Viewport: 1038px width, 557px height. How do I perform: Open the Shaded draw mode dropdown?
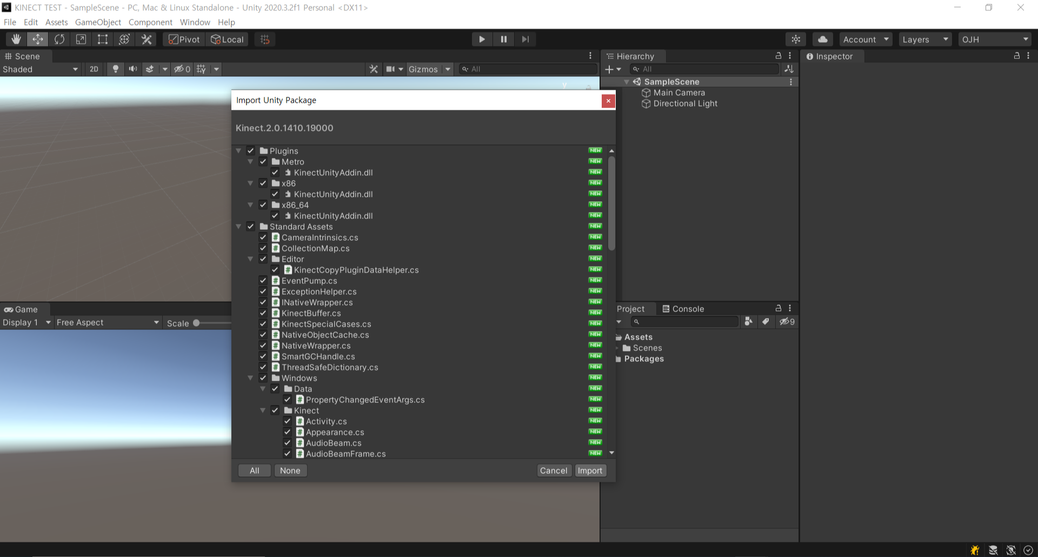click(x=41, y=69)
